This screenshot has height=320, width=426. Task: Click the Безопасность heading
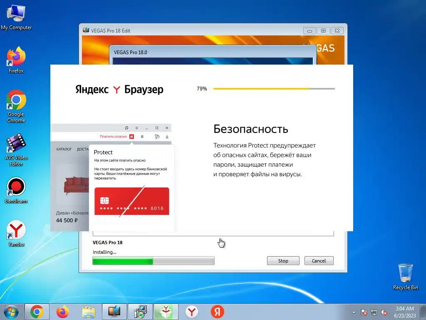[x=250, y=129]
